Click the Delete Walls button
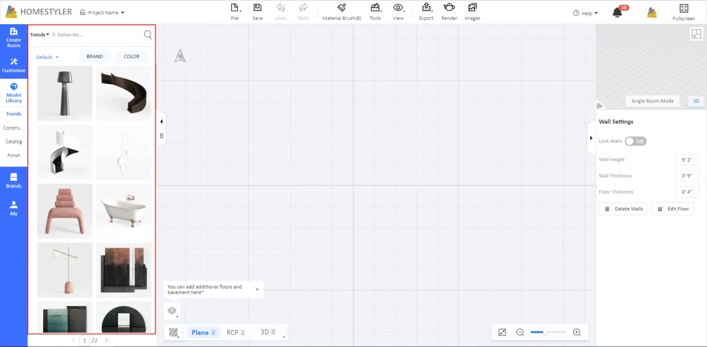 624,209
